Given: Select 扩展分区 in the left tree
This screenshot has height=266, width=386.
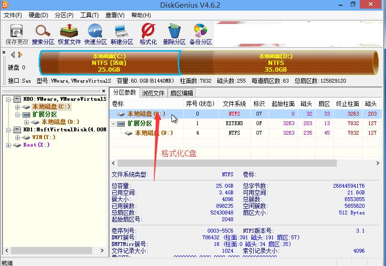Looking at the screenshot, I should 44,115.
